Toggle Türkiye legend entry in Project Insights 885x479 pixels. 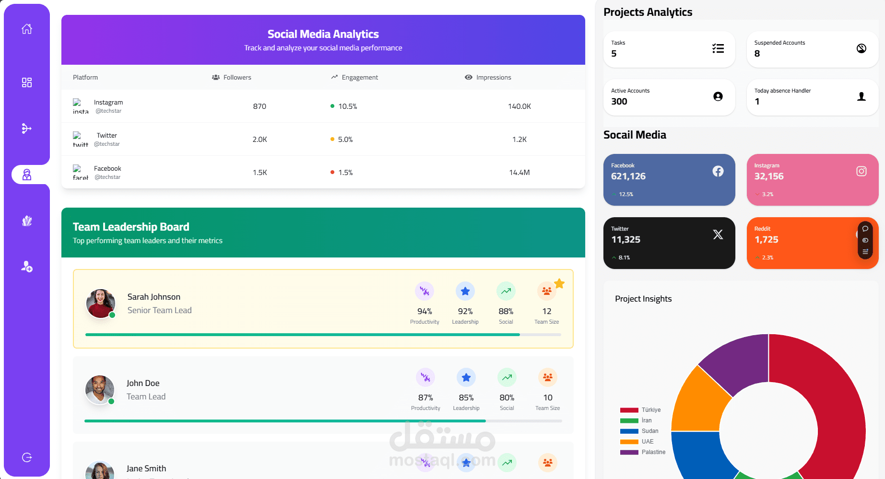(x=640, y=410)
